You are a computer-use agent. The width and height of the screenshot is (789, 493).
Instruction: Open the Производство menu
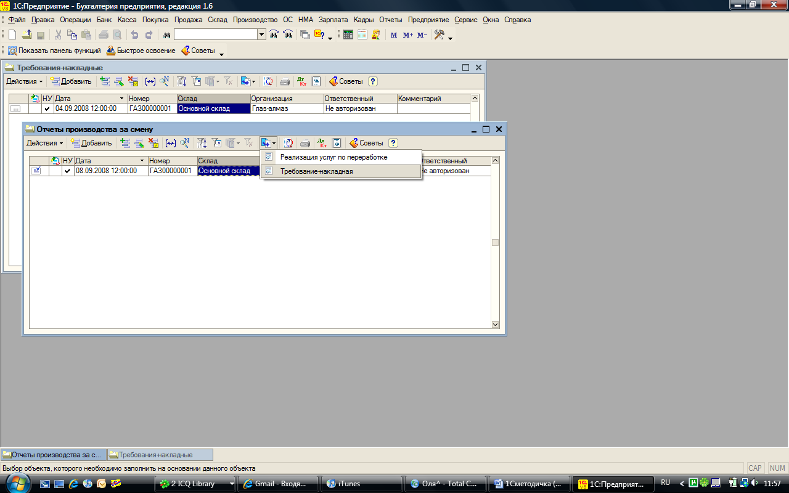point(255,20)
